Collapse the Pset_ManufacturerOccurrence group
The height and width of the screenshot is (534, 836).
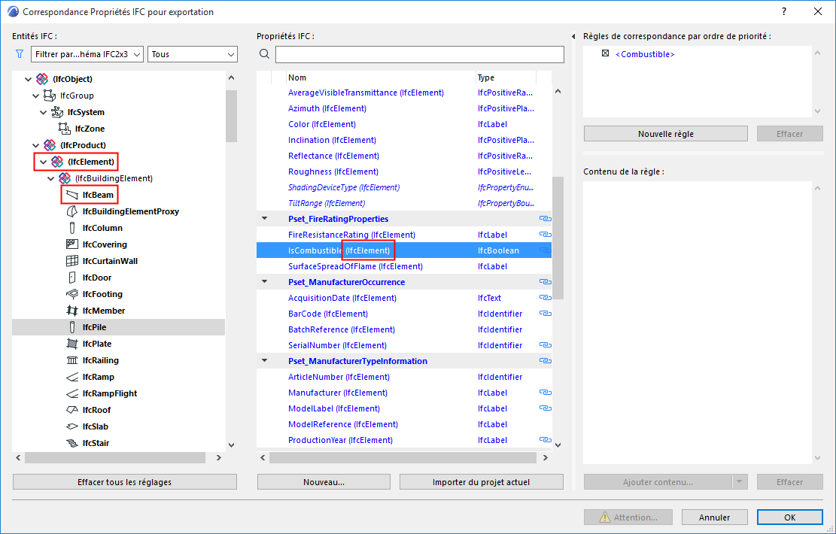(264, 281)
